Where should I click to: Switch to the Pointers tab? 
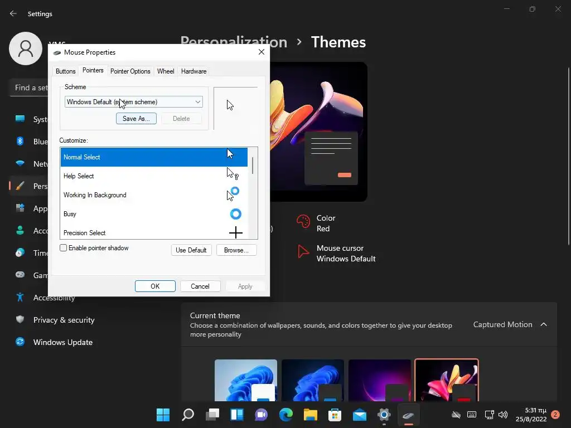(x=93, y=70)
